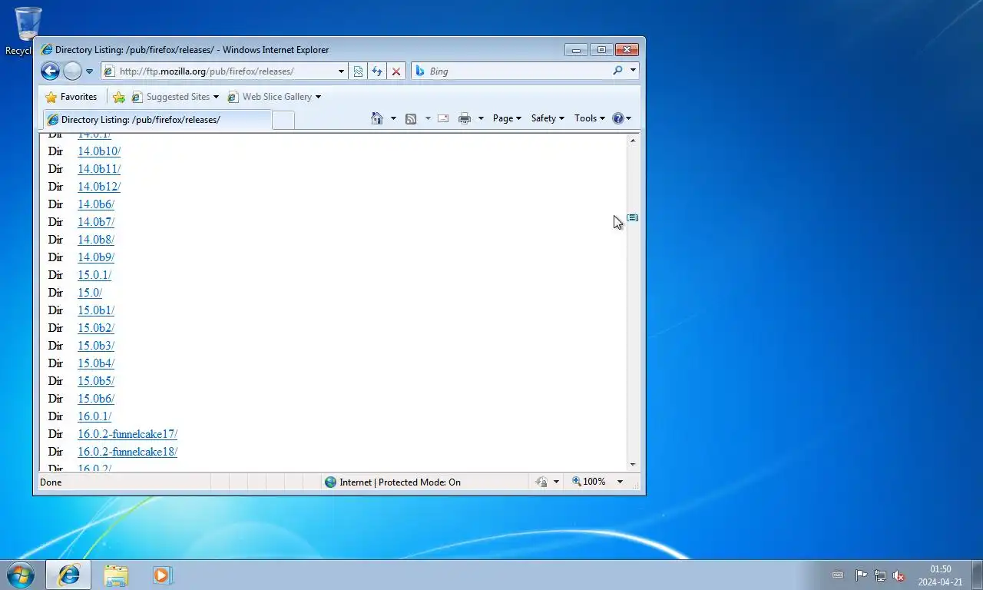Toggle Compatibility View icon

click(358, 71)
